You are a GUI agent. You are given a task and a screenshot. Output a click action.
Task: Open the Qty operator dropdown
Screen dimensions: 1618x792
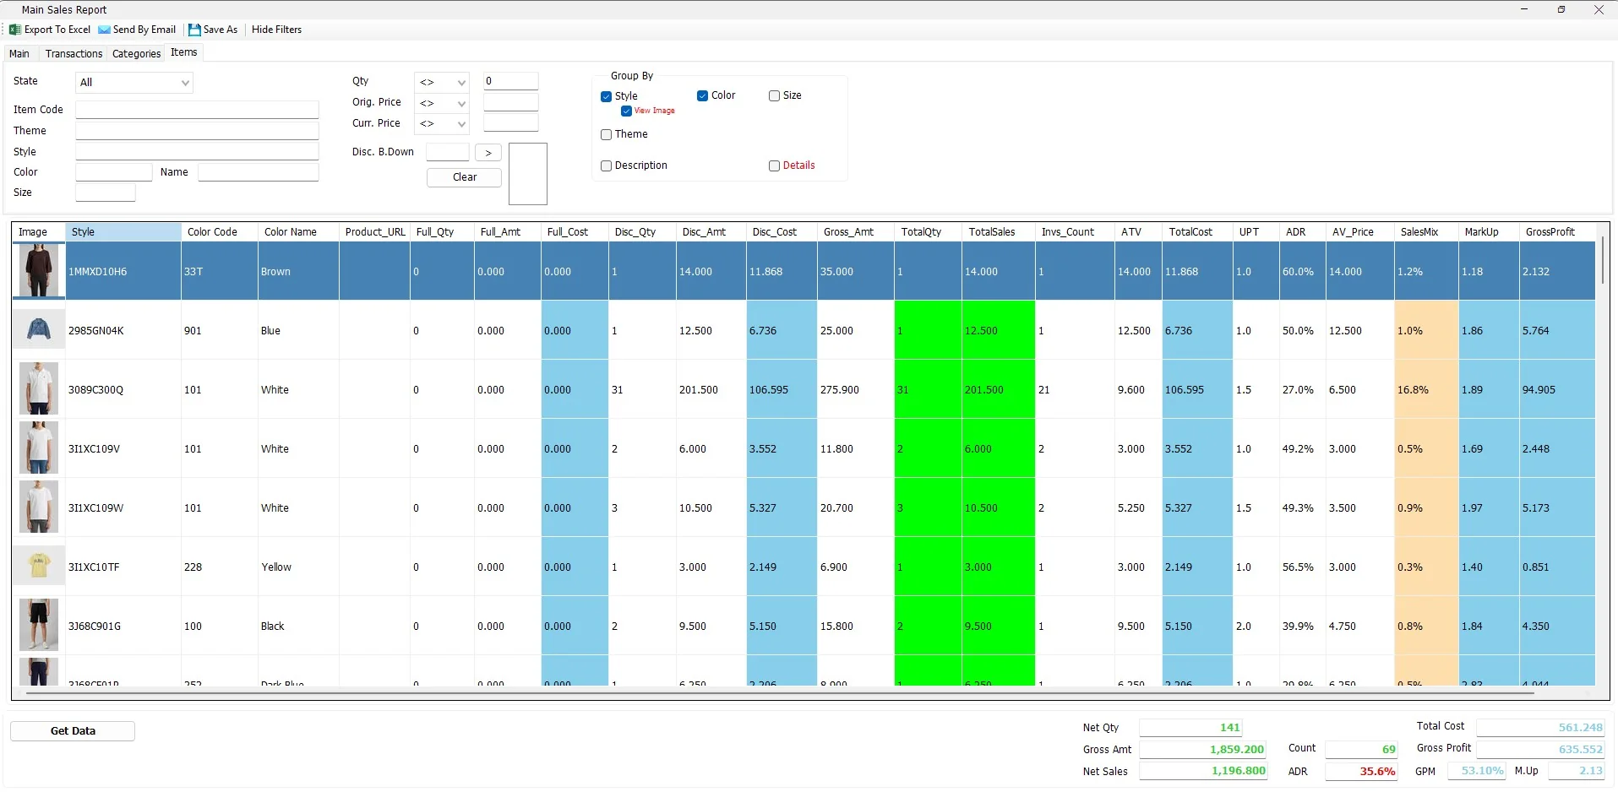[442, 82]
